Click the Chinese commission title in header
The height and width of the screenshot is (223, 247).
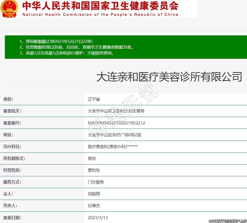point(100,6)
